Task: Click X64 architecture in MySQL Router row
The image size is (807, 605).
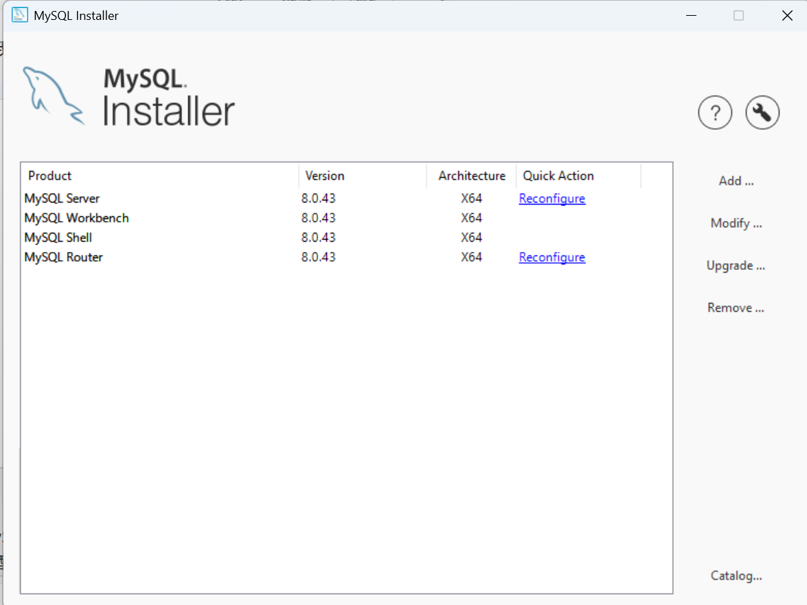Action: pyautogui.click(x=471, y=258)
